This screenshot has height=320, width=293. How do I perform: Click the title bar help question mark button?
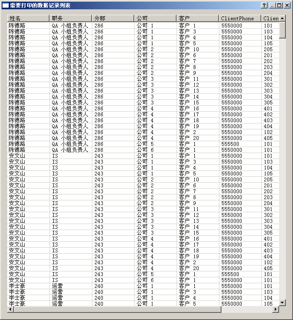coord(264,5)
